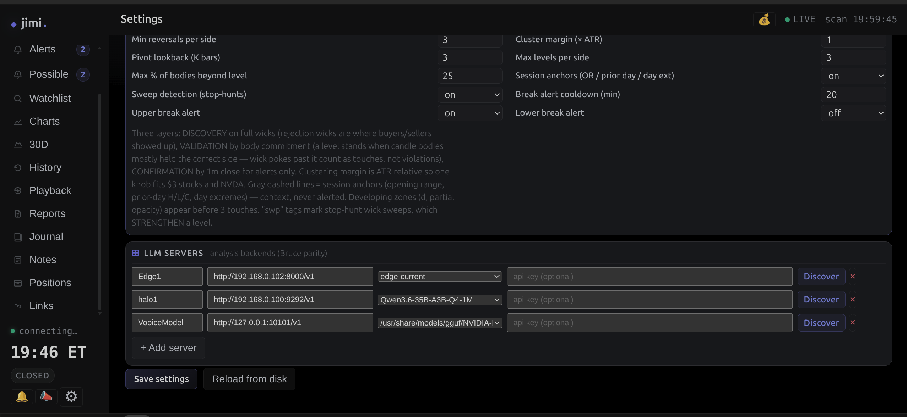Image resolution: width=907 pixels, height=417 pixels.
Task: Open the Lower break alert dropdown
Action: click(853, 113)
